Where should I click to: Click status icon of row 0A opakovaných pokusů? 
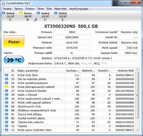pyautogui.click(x=6, y=99)
